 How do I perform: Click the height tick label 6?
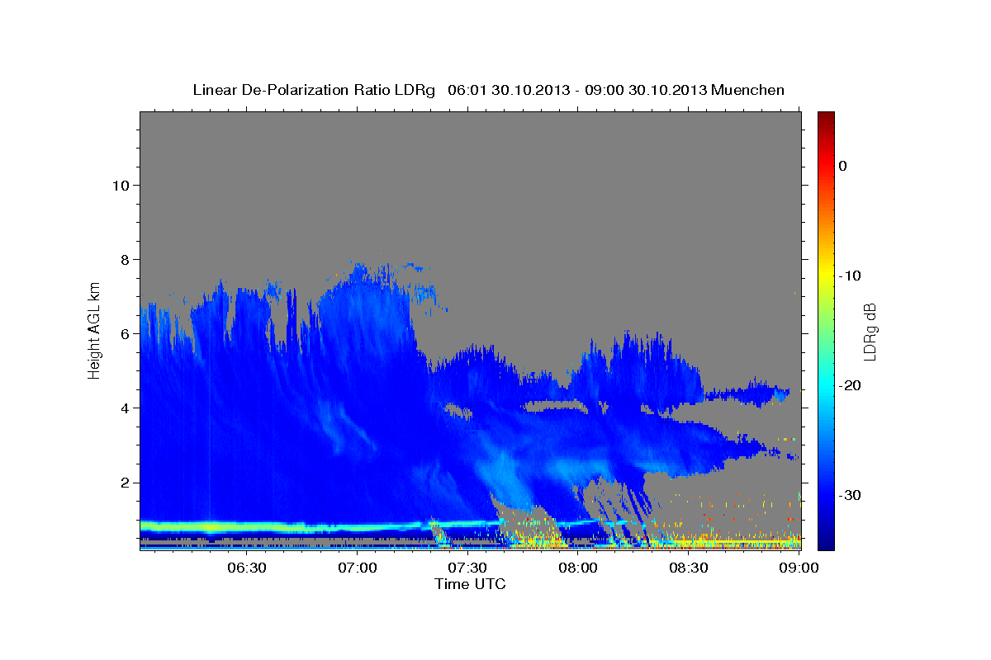(124, 333)
